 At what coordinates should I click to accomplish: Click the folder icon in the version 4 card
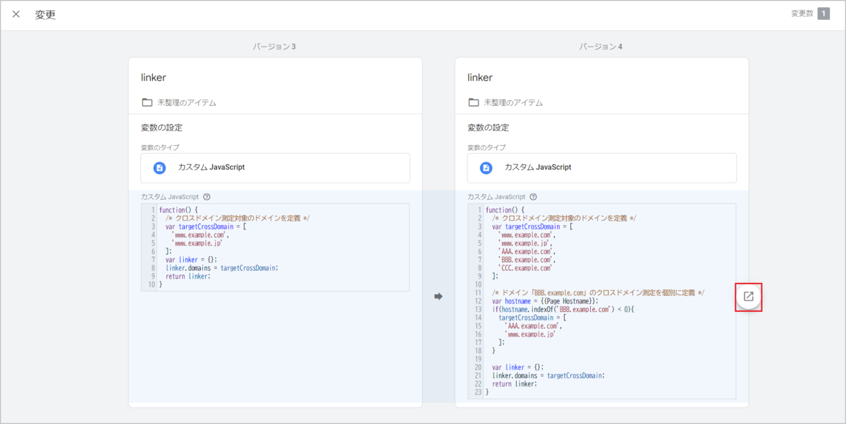pyautogui.click(x=474, y=102)
